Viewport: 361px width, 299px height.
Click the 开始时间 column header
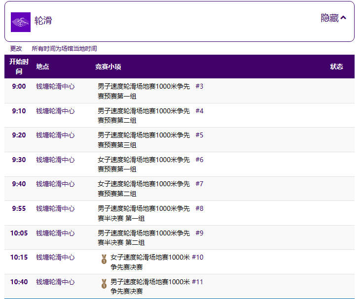click(x=19, y=66)
